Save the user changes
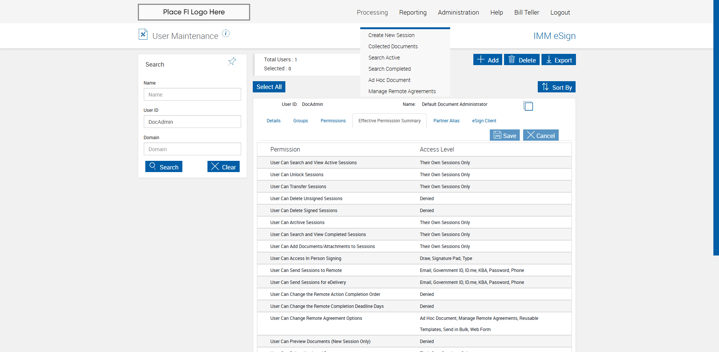This screenshot has width=719, height=352. click(505, 135)
